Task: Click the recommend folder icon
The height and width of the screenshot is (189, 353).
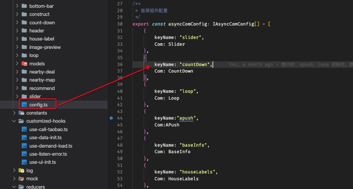Action: point(24,88)
